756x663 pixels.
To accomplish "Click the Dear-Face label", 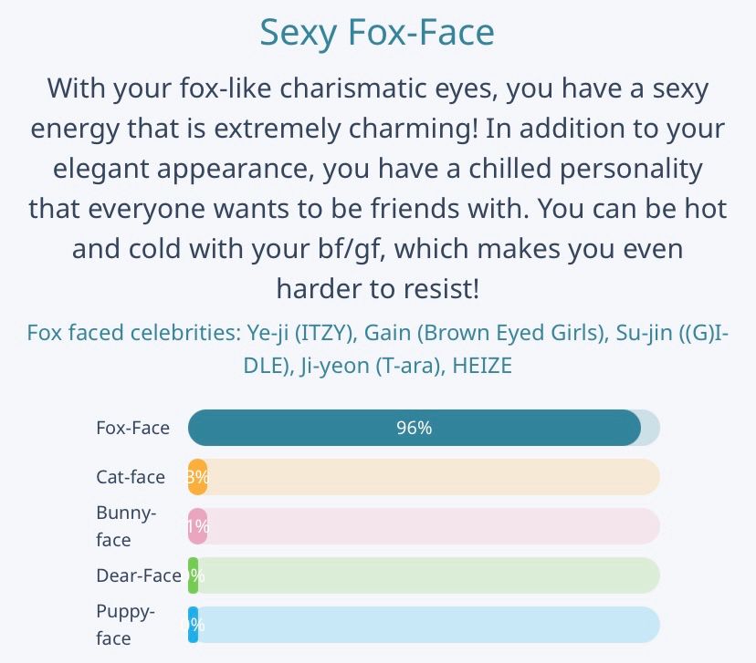I will click(x=138, y=575).
